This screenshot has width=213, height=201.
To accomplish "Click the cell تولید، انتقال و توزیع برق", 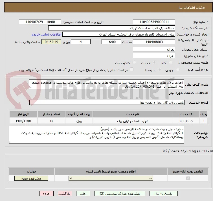I will pyautogui.click(x=132, y=121).
